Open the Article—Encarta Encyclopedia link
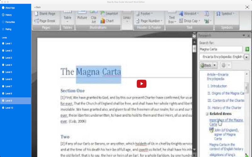This screenshot has height=157, width=252. (x=218, y=77)
